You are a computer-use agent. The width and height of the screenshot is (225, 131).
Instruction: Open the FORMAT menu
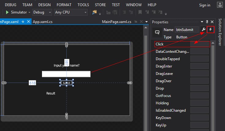pyautogui.click(x=64, y=5)
